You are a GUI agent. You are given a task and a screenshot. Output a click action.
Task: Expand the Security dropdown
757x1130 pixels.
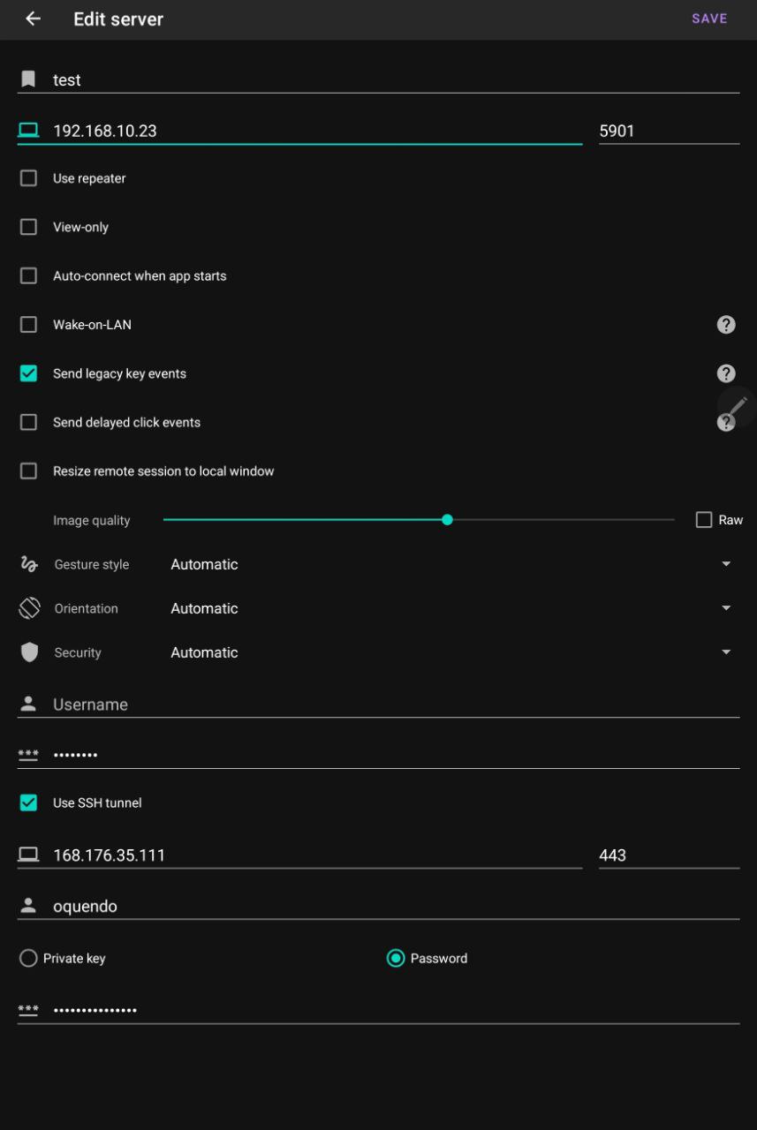coord(726,652)
